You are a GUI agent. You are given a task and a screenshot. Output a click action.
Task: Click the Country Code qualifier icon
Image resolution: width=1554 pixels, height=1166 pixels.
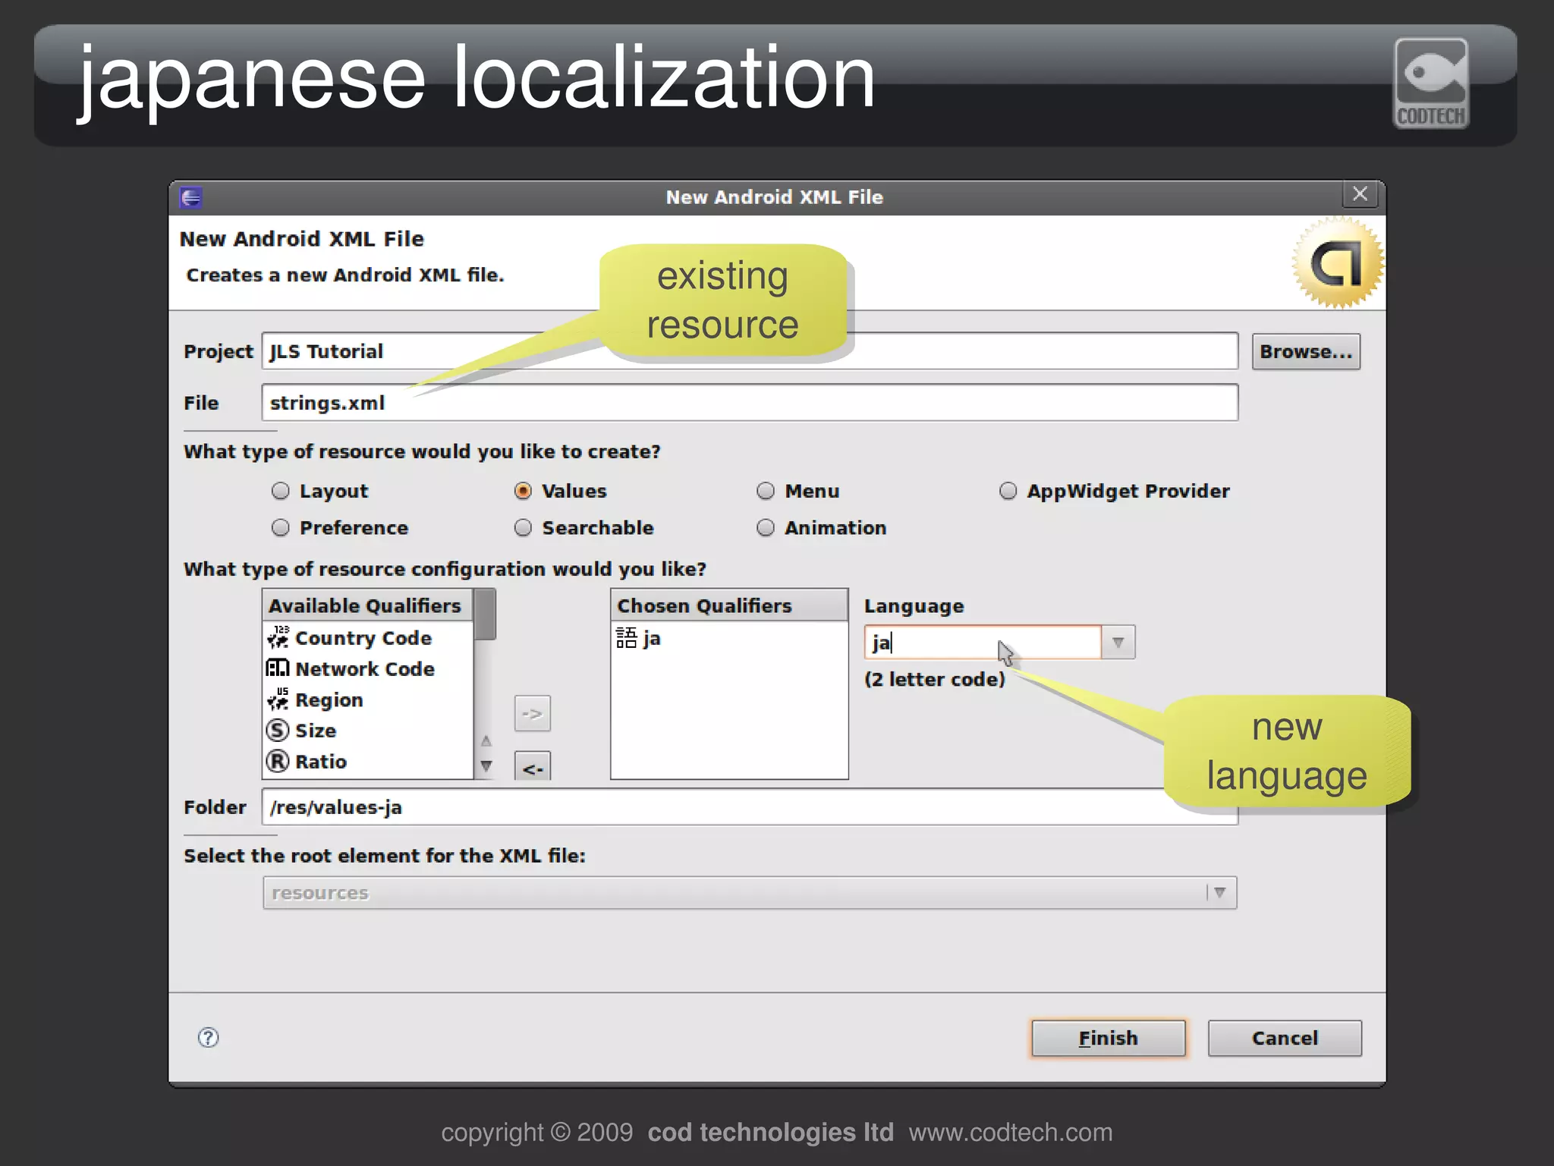[278, 637]
